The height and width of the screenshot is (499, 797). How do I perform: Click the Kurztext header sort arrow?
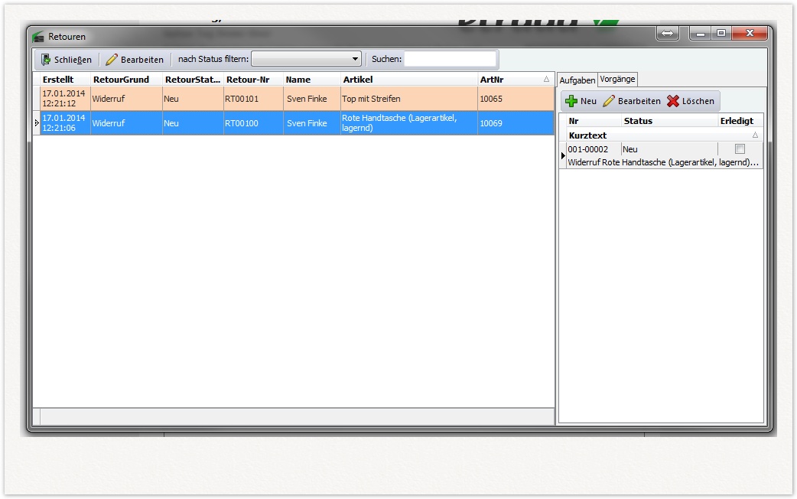pyautogui.click(x=756, y=135)
